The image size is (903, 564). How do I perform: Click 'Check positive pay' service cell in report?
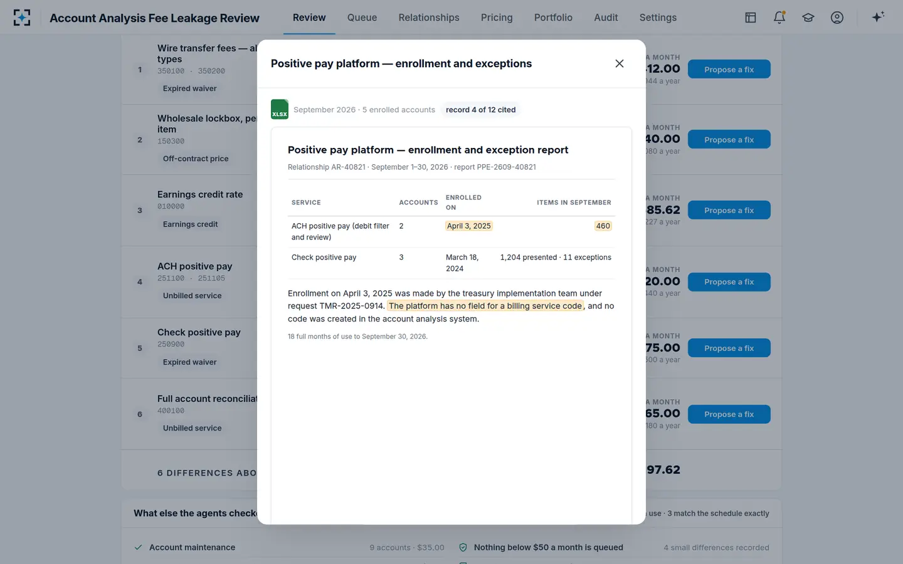tap(324, 257)
